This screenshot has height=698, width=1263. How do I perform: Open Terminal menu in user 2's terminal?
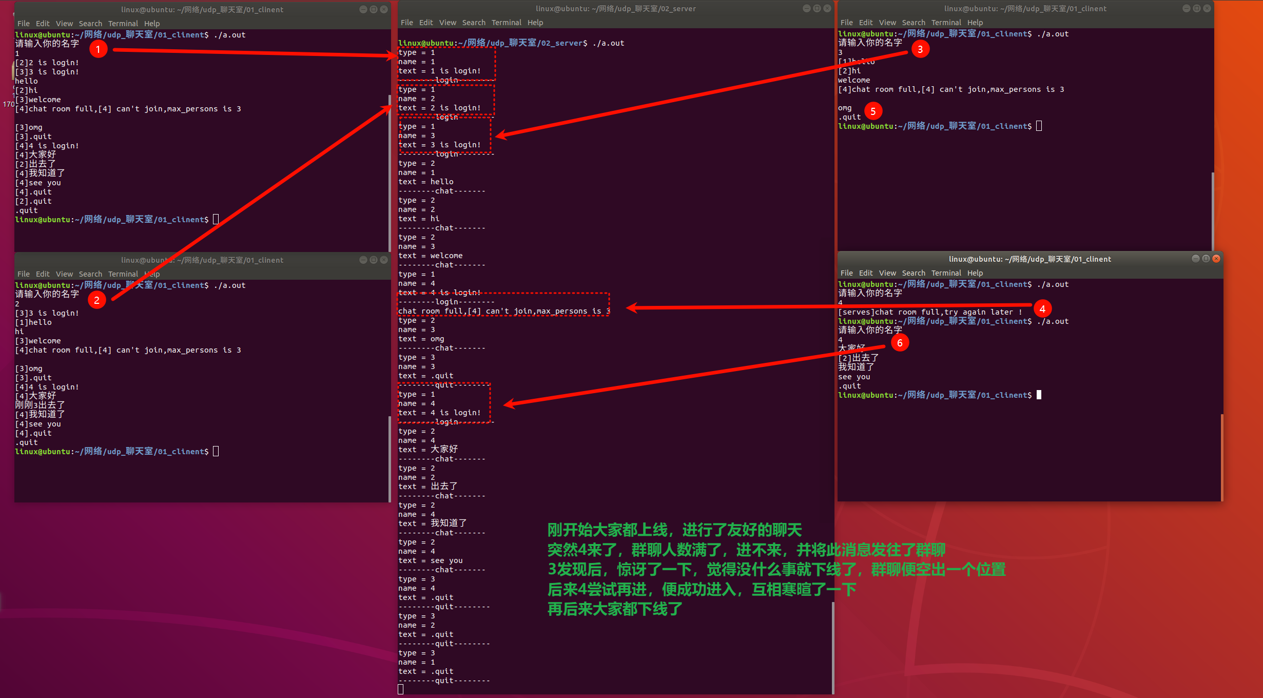(123, 274)
